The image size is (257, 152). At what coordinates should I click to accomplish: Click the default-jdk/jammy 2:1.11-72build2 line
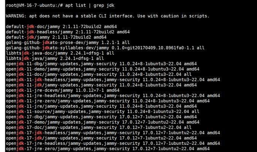tap(56, 37)
